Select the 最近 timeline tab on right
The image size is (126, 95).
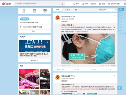(x=121, y=9)
